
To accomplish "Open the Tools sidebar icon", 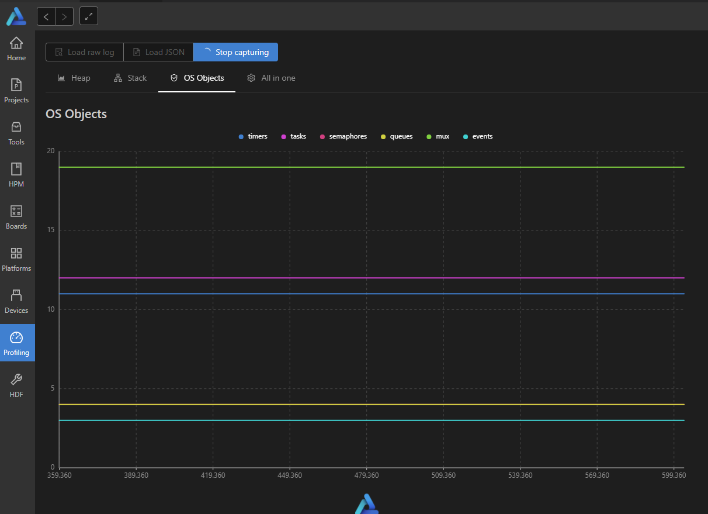I will pos(16,127).
